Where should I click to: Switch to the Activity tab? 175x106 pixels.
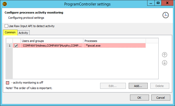23,33
